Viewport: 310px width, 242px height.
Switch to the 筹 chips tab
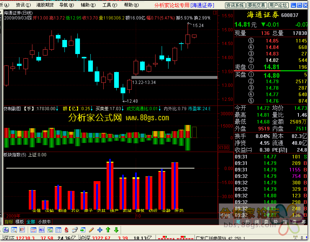pos(304,222)
